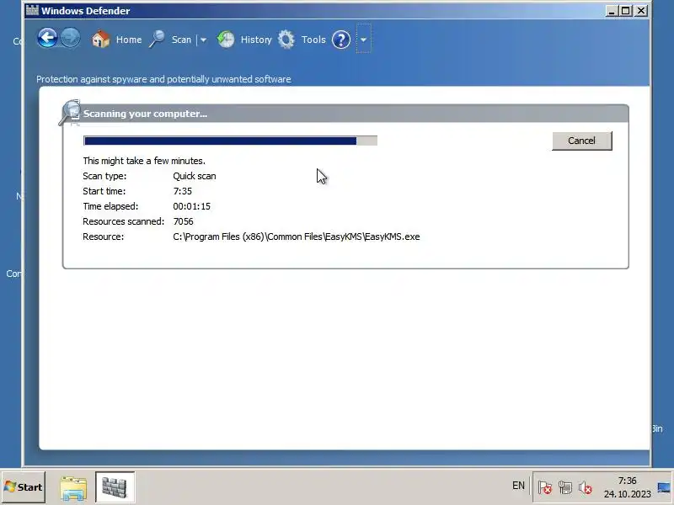The height and width of the screenshot is (505, 674).
Task: Select the EasyKMS.exe resource path text
Action: point(297,237)
